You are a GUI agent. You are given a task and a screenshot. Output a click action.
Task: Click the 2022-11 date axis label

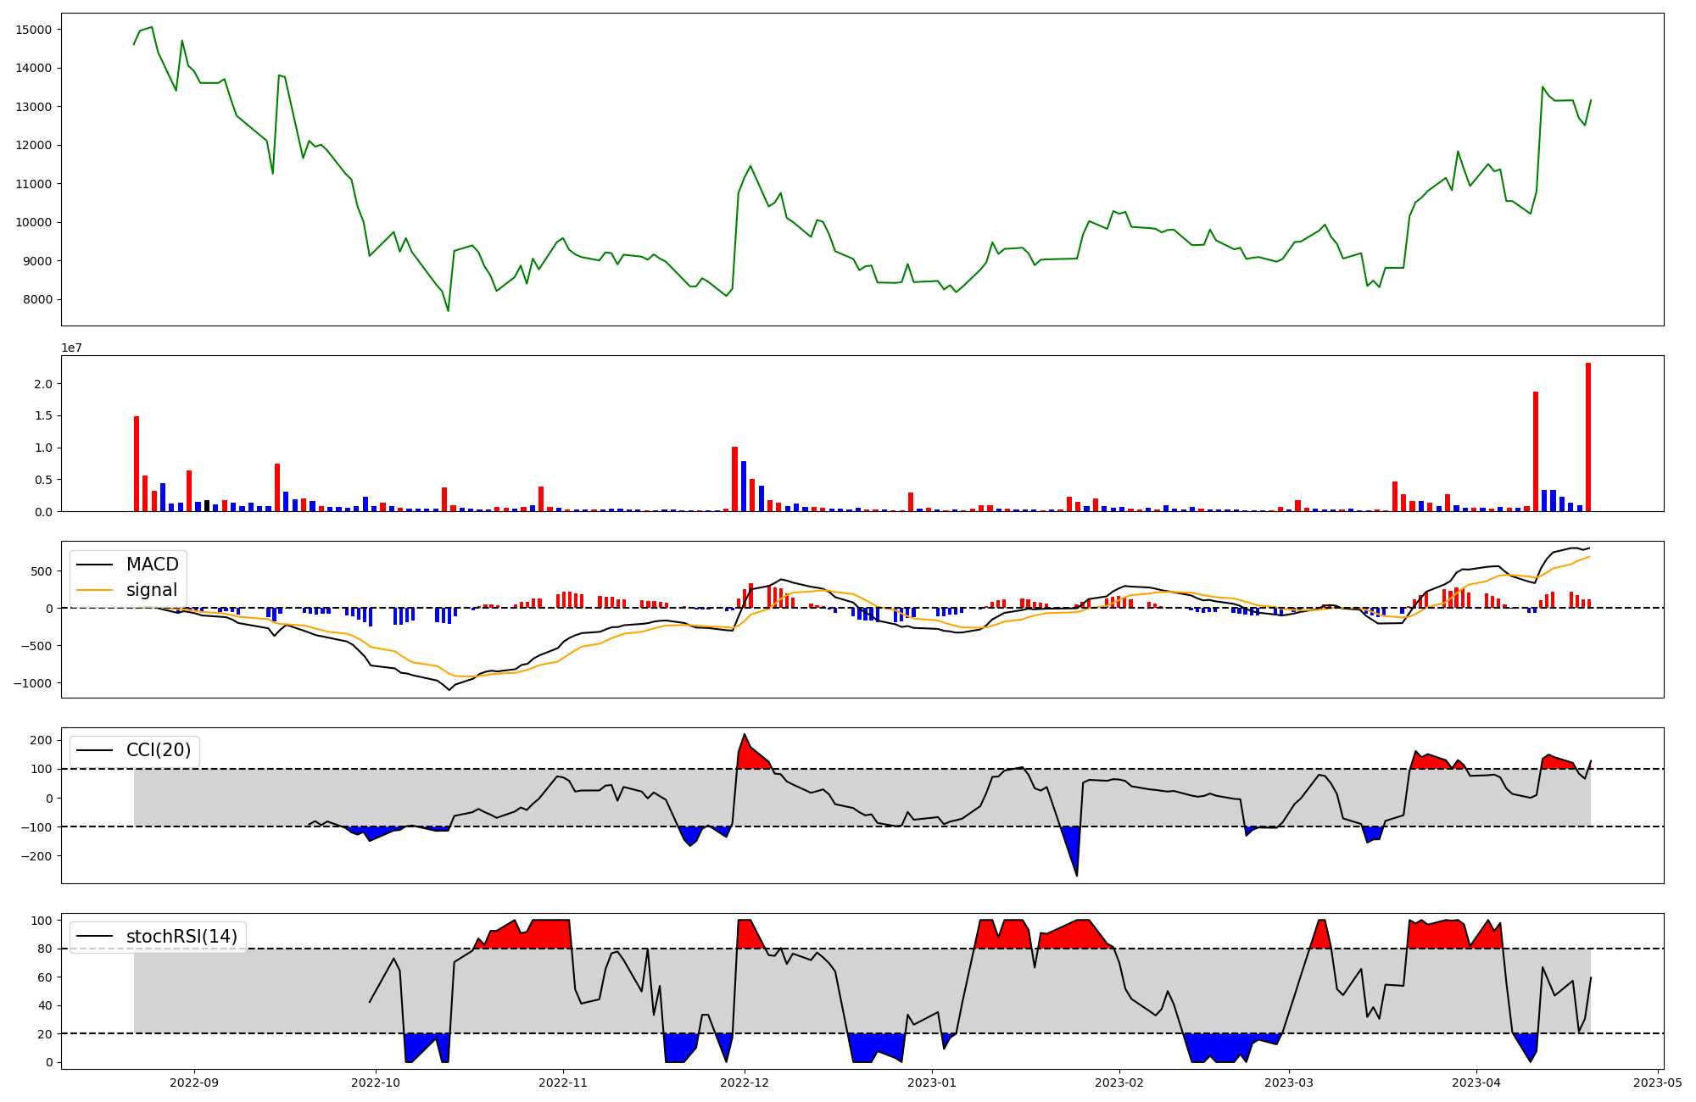pyautogui.click(x=563, y=1083)
